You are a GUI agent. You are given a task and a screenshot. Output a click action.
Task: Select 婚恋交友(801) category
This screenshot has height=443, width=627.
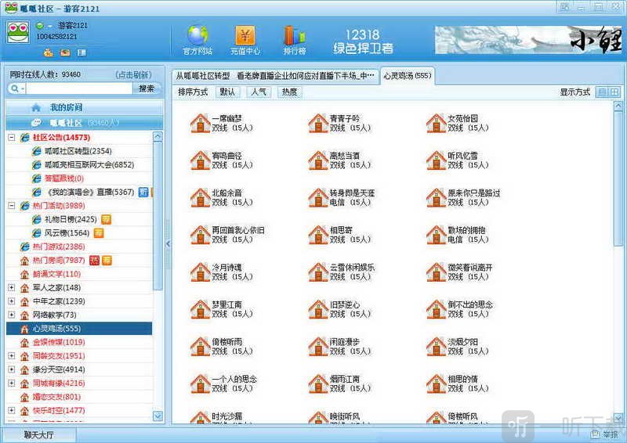pos(56,397)
